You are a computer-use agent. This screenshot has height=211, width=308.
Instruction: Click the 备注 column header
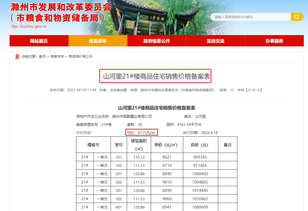pos(228,145)
